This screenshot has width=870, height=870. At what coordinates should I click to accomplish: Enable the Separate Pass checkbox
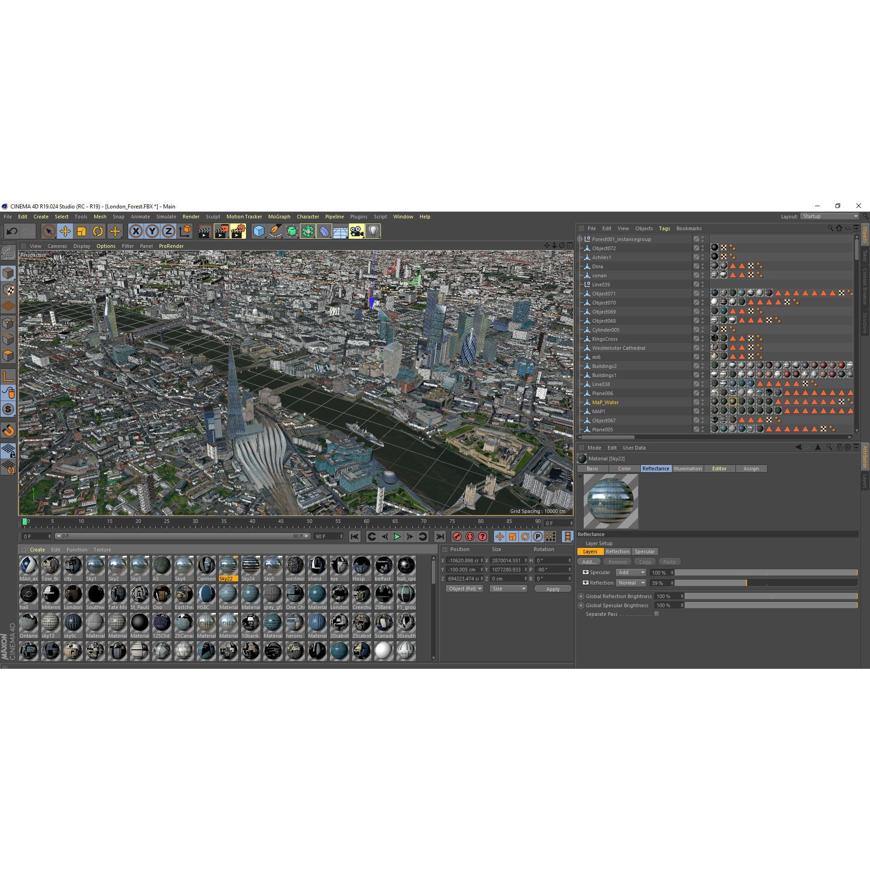pos(657,614)
